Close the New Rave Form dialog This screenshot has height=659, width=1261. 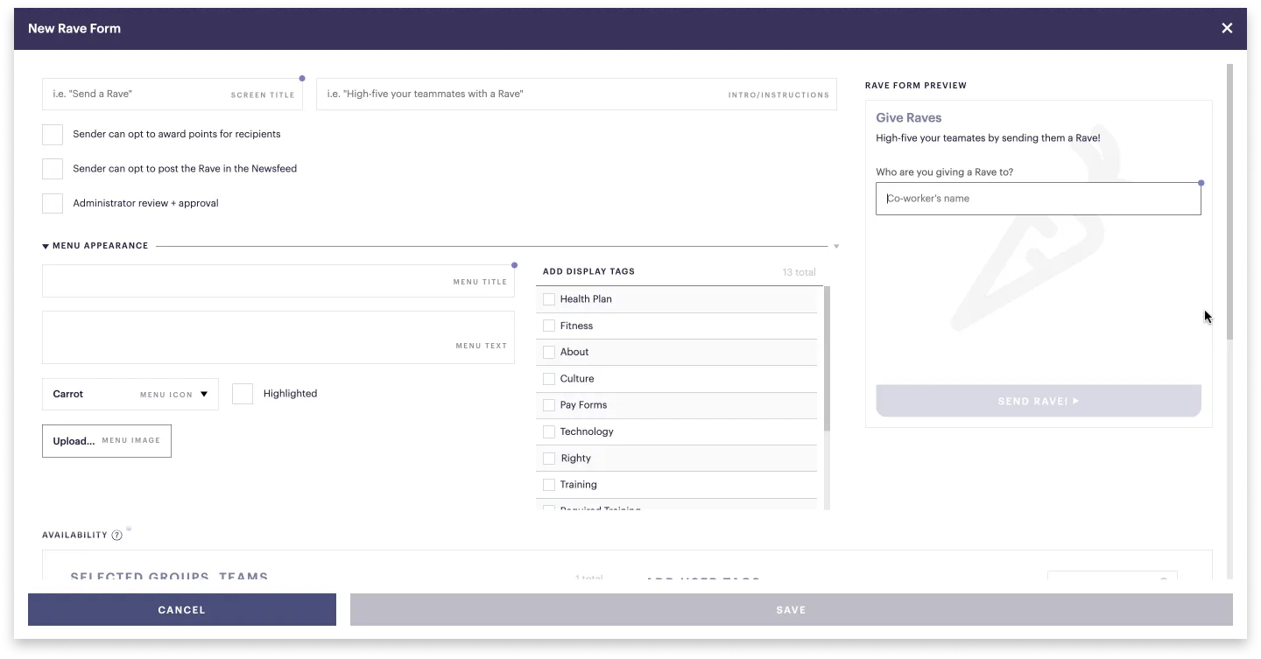1227,28
